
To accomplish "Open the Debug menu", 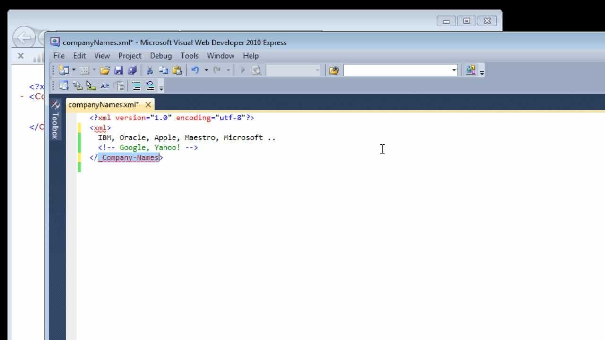I will [161, 56].
